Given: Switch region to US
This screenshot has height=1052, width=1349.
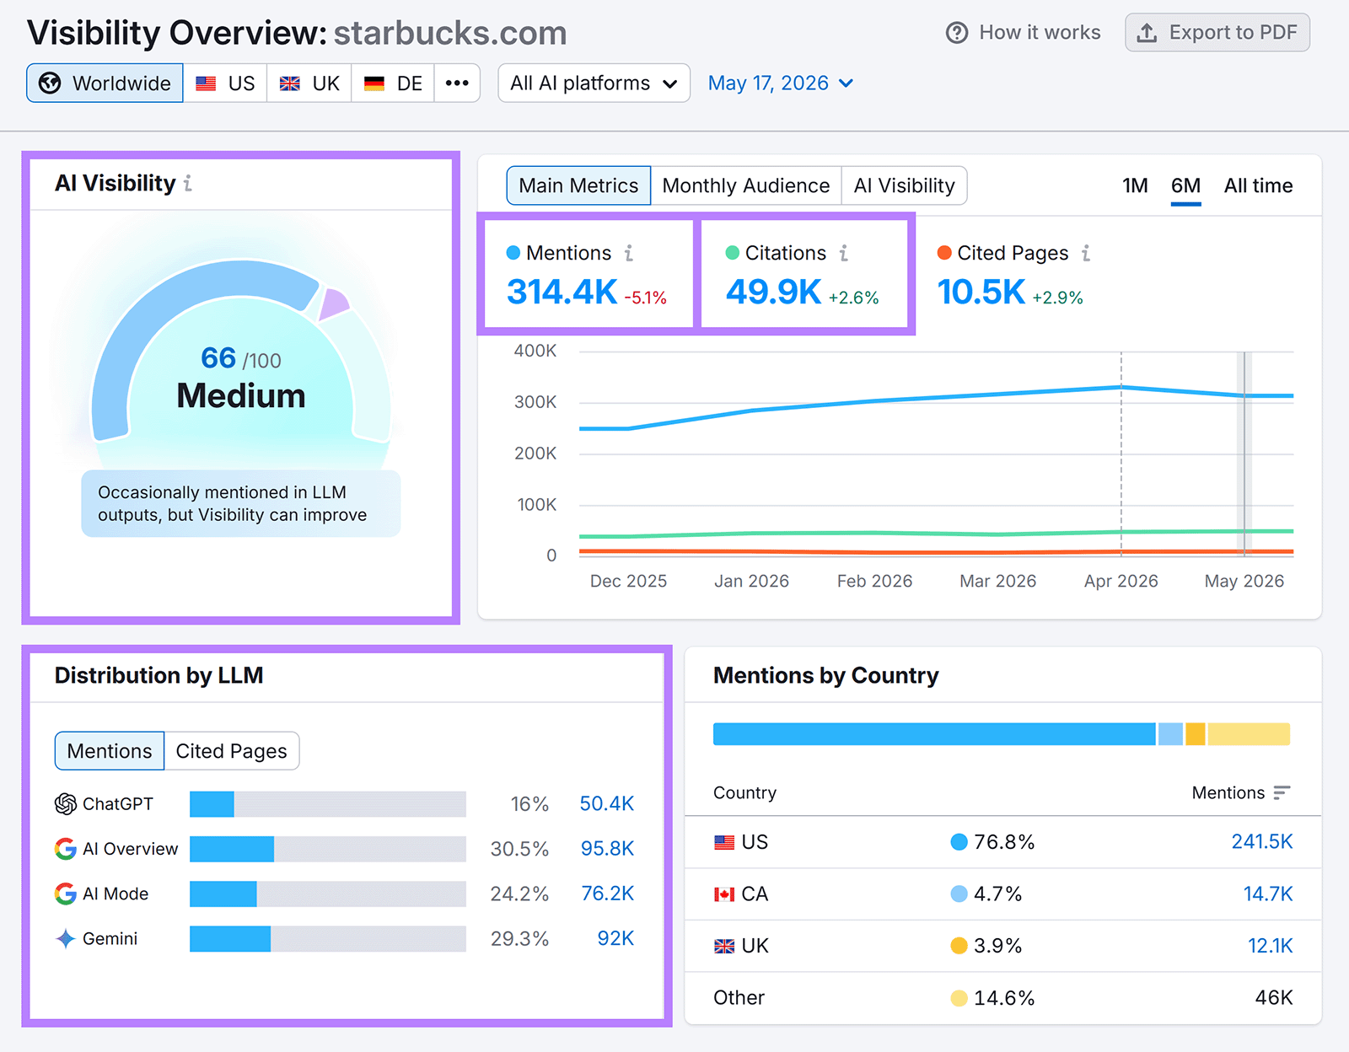Looking at the screenshot, I should click(225, 83).
